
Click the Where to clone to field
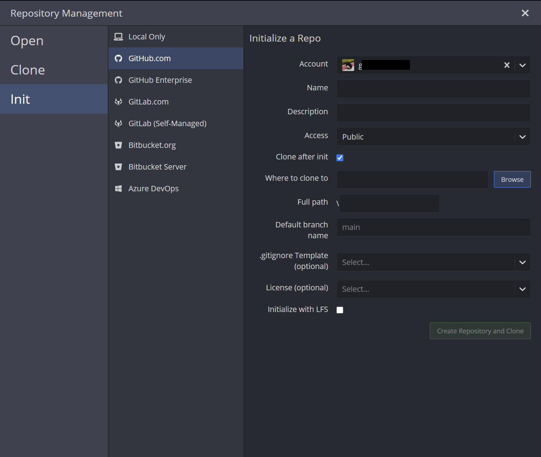(412, 179)
